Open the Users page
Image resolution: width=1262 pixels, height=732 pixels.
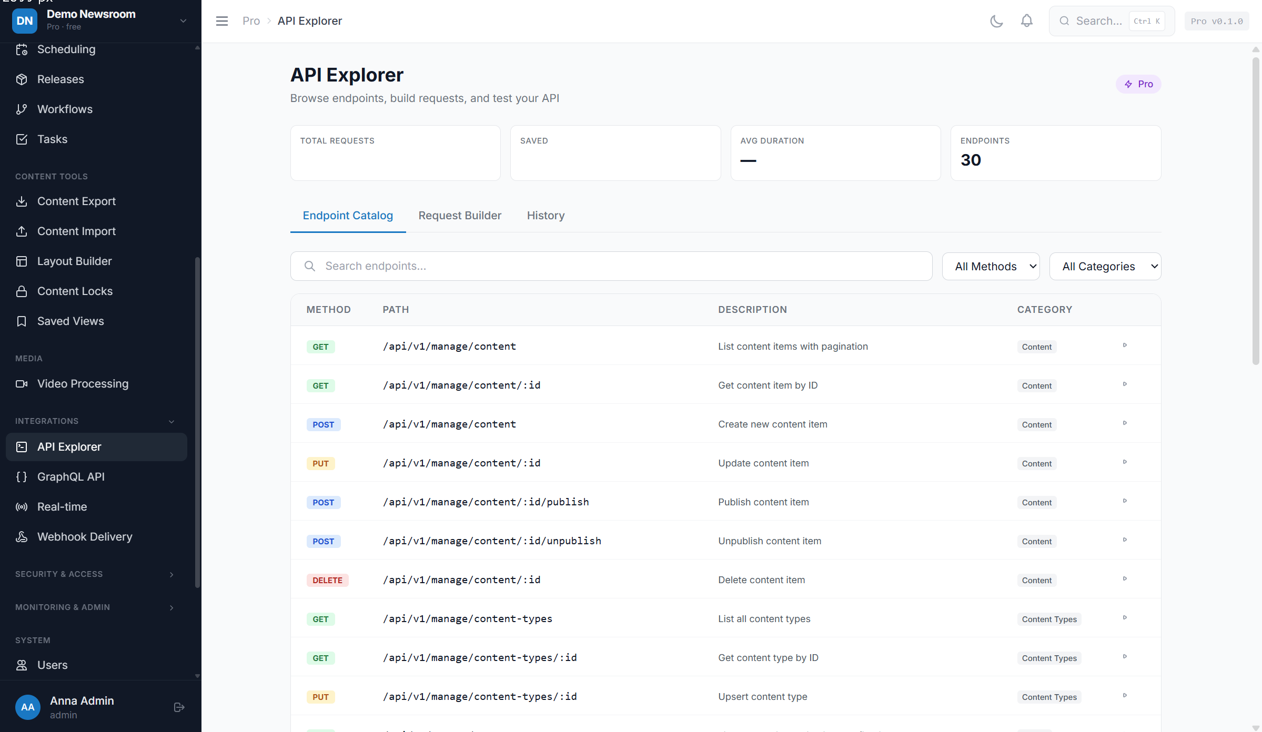click(96, 665)
